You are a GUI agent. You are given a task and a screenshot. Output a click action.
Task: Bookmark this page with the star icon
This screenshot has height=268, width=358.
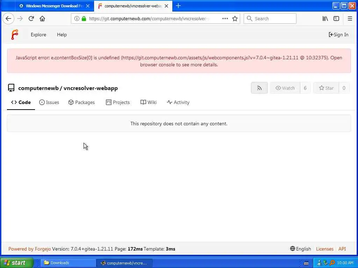235,19
